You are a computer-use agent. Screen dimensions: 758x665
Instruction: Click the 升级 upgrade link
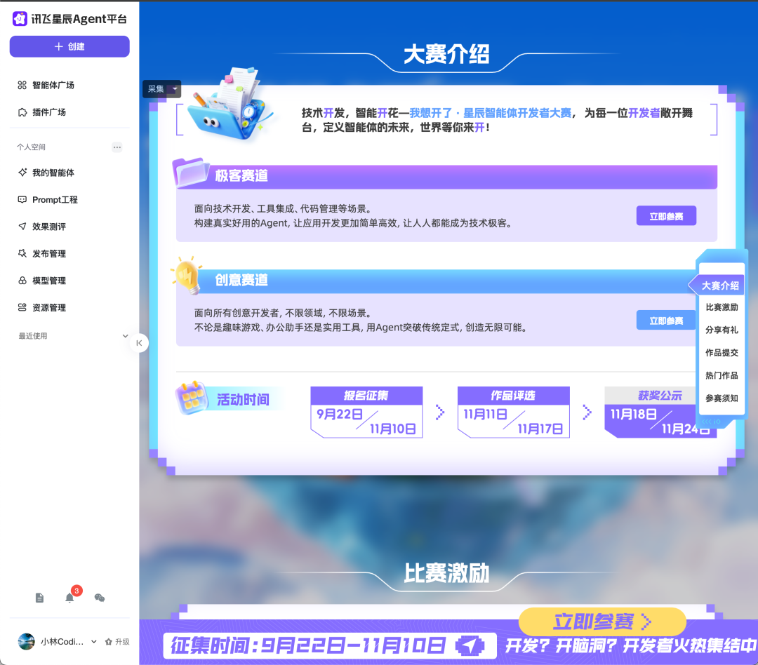pos(117,642)
